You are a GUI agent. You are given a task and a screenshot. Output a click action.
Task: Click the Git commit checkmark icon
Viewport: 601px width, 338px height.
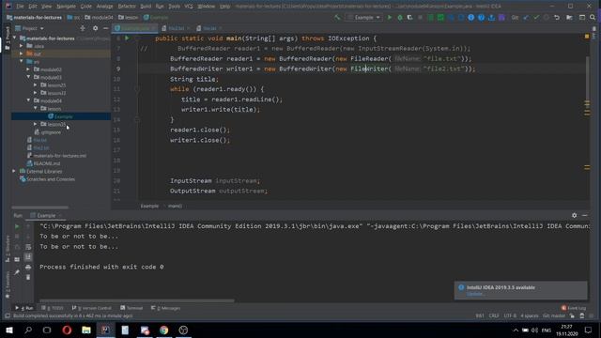click(536, 17)
